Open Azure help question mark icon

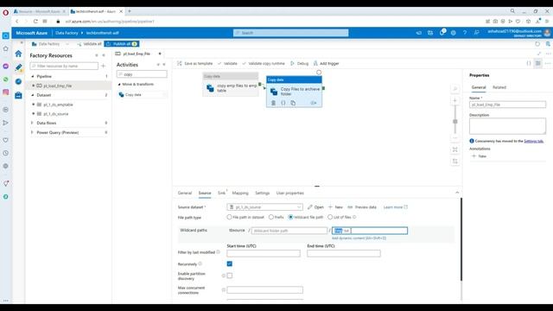pyautogui.click(x=465, y=33)
